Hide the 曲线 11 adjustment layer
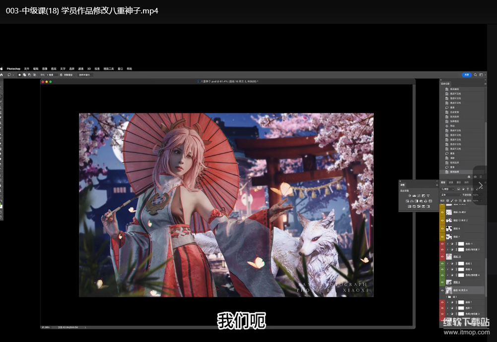Screen dimensions: 497x342 click(x=442, y=243)
